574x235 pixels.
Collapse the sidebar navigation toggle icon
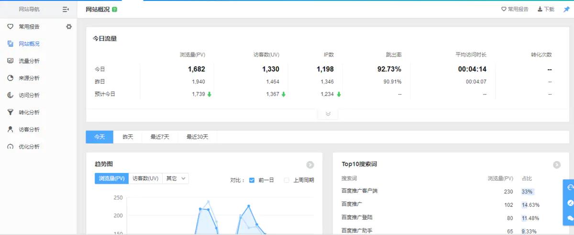coord(66,9)
